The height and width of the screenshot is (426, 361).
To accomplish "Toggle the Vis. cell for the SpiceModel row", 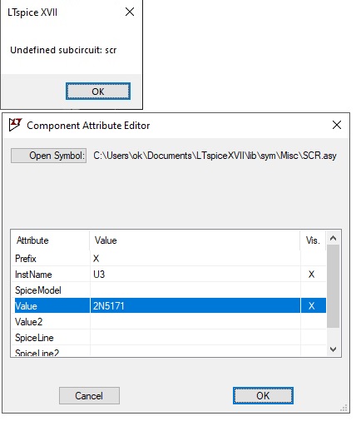I will click(313, 290).
